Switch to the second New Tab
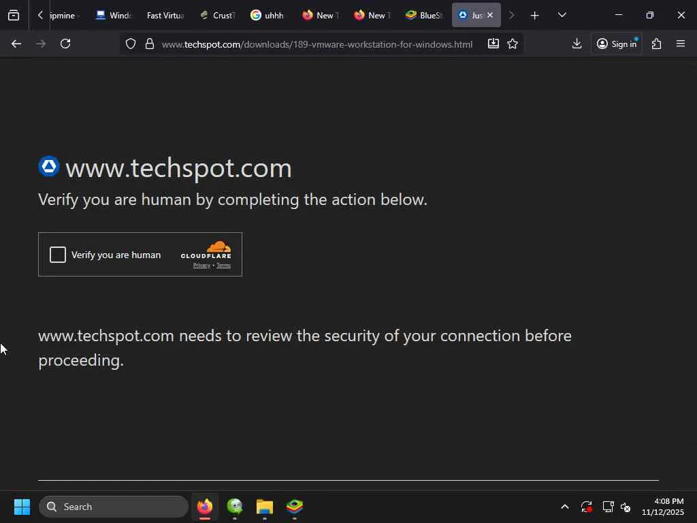The height and width of the screenshot is (523, 697). (372, 15)
